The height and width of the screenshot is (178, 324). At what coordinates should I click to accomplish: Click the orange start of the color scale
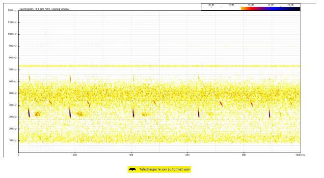coord(244,9)
